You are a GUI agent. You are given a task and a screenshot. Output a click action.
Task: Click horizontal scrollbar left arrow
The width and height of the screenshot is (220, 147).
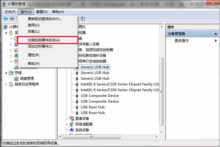pos(60,137)
